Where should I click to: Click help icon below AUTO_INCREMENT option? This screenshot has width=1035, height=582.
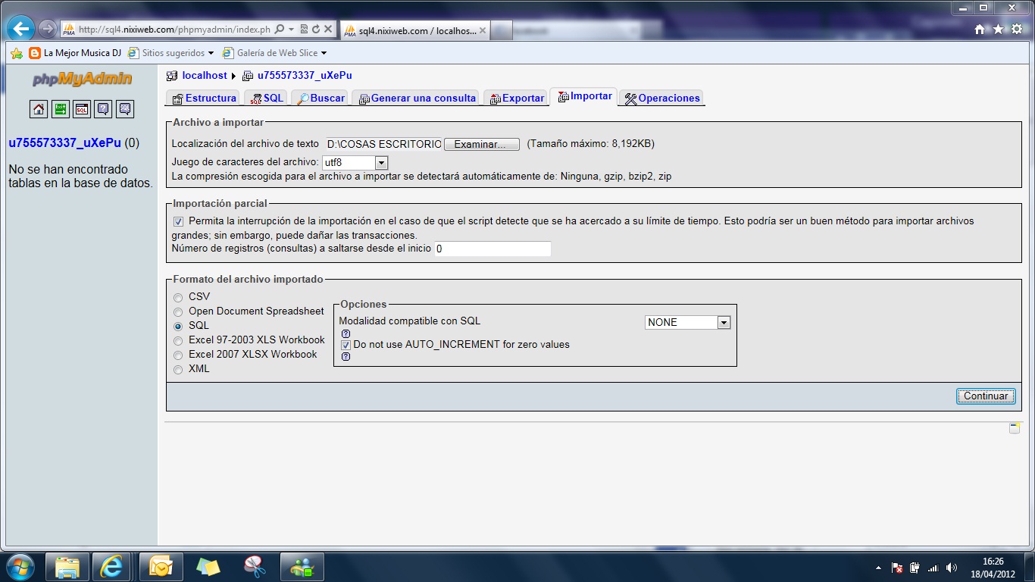point(346,357)
